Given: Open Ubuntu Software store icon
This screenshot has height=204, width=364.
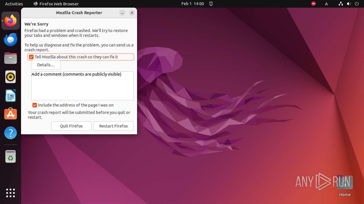Looking at the screenshot, I should coord(11,114).
